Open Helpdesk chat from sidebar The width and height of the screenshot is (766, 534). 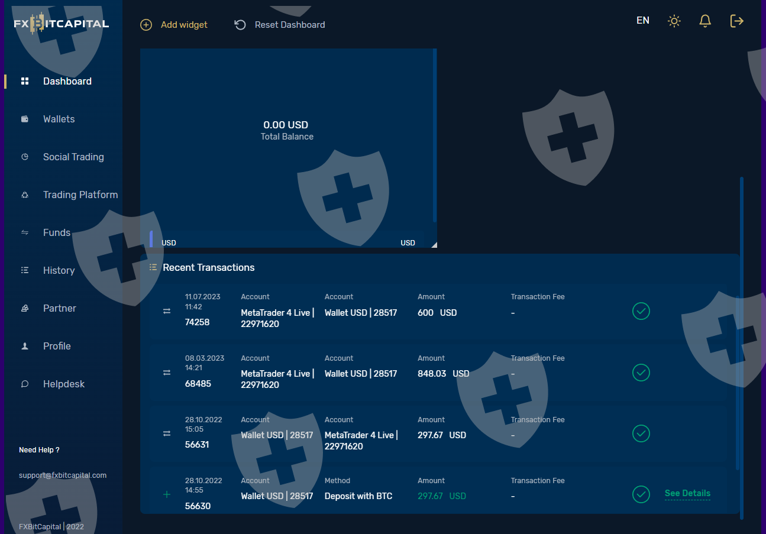click(63, 384)
